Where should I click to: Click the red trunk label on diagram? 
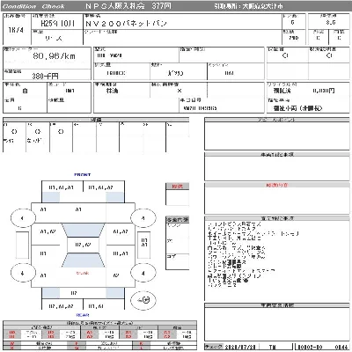click(83, 273)
